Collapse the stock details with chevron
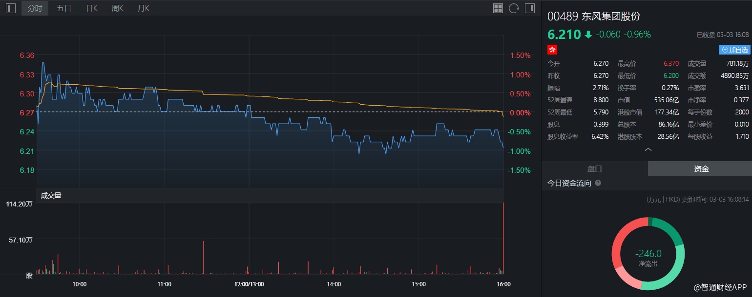 tap(648, 149)
